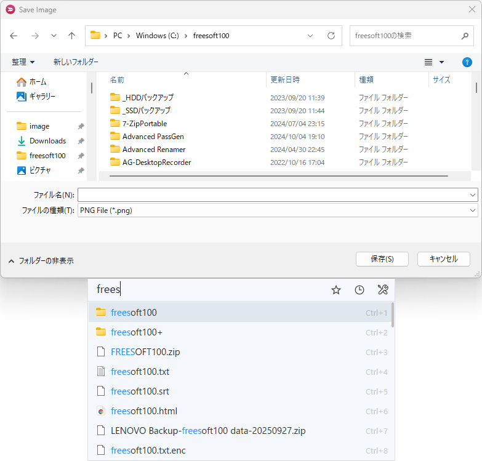
Task: Unpin image using its pin icon
Action: tap(81, 126)
